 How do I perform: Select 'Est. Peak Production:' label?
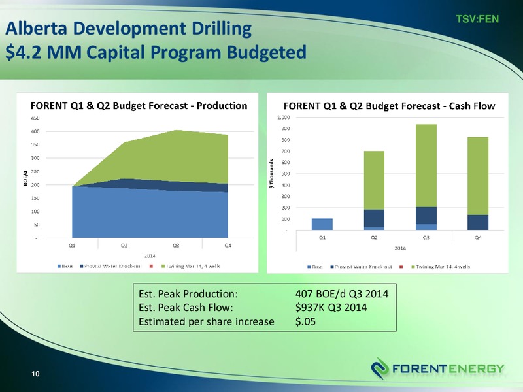point(188,294)
